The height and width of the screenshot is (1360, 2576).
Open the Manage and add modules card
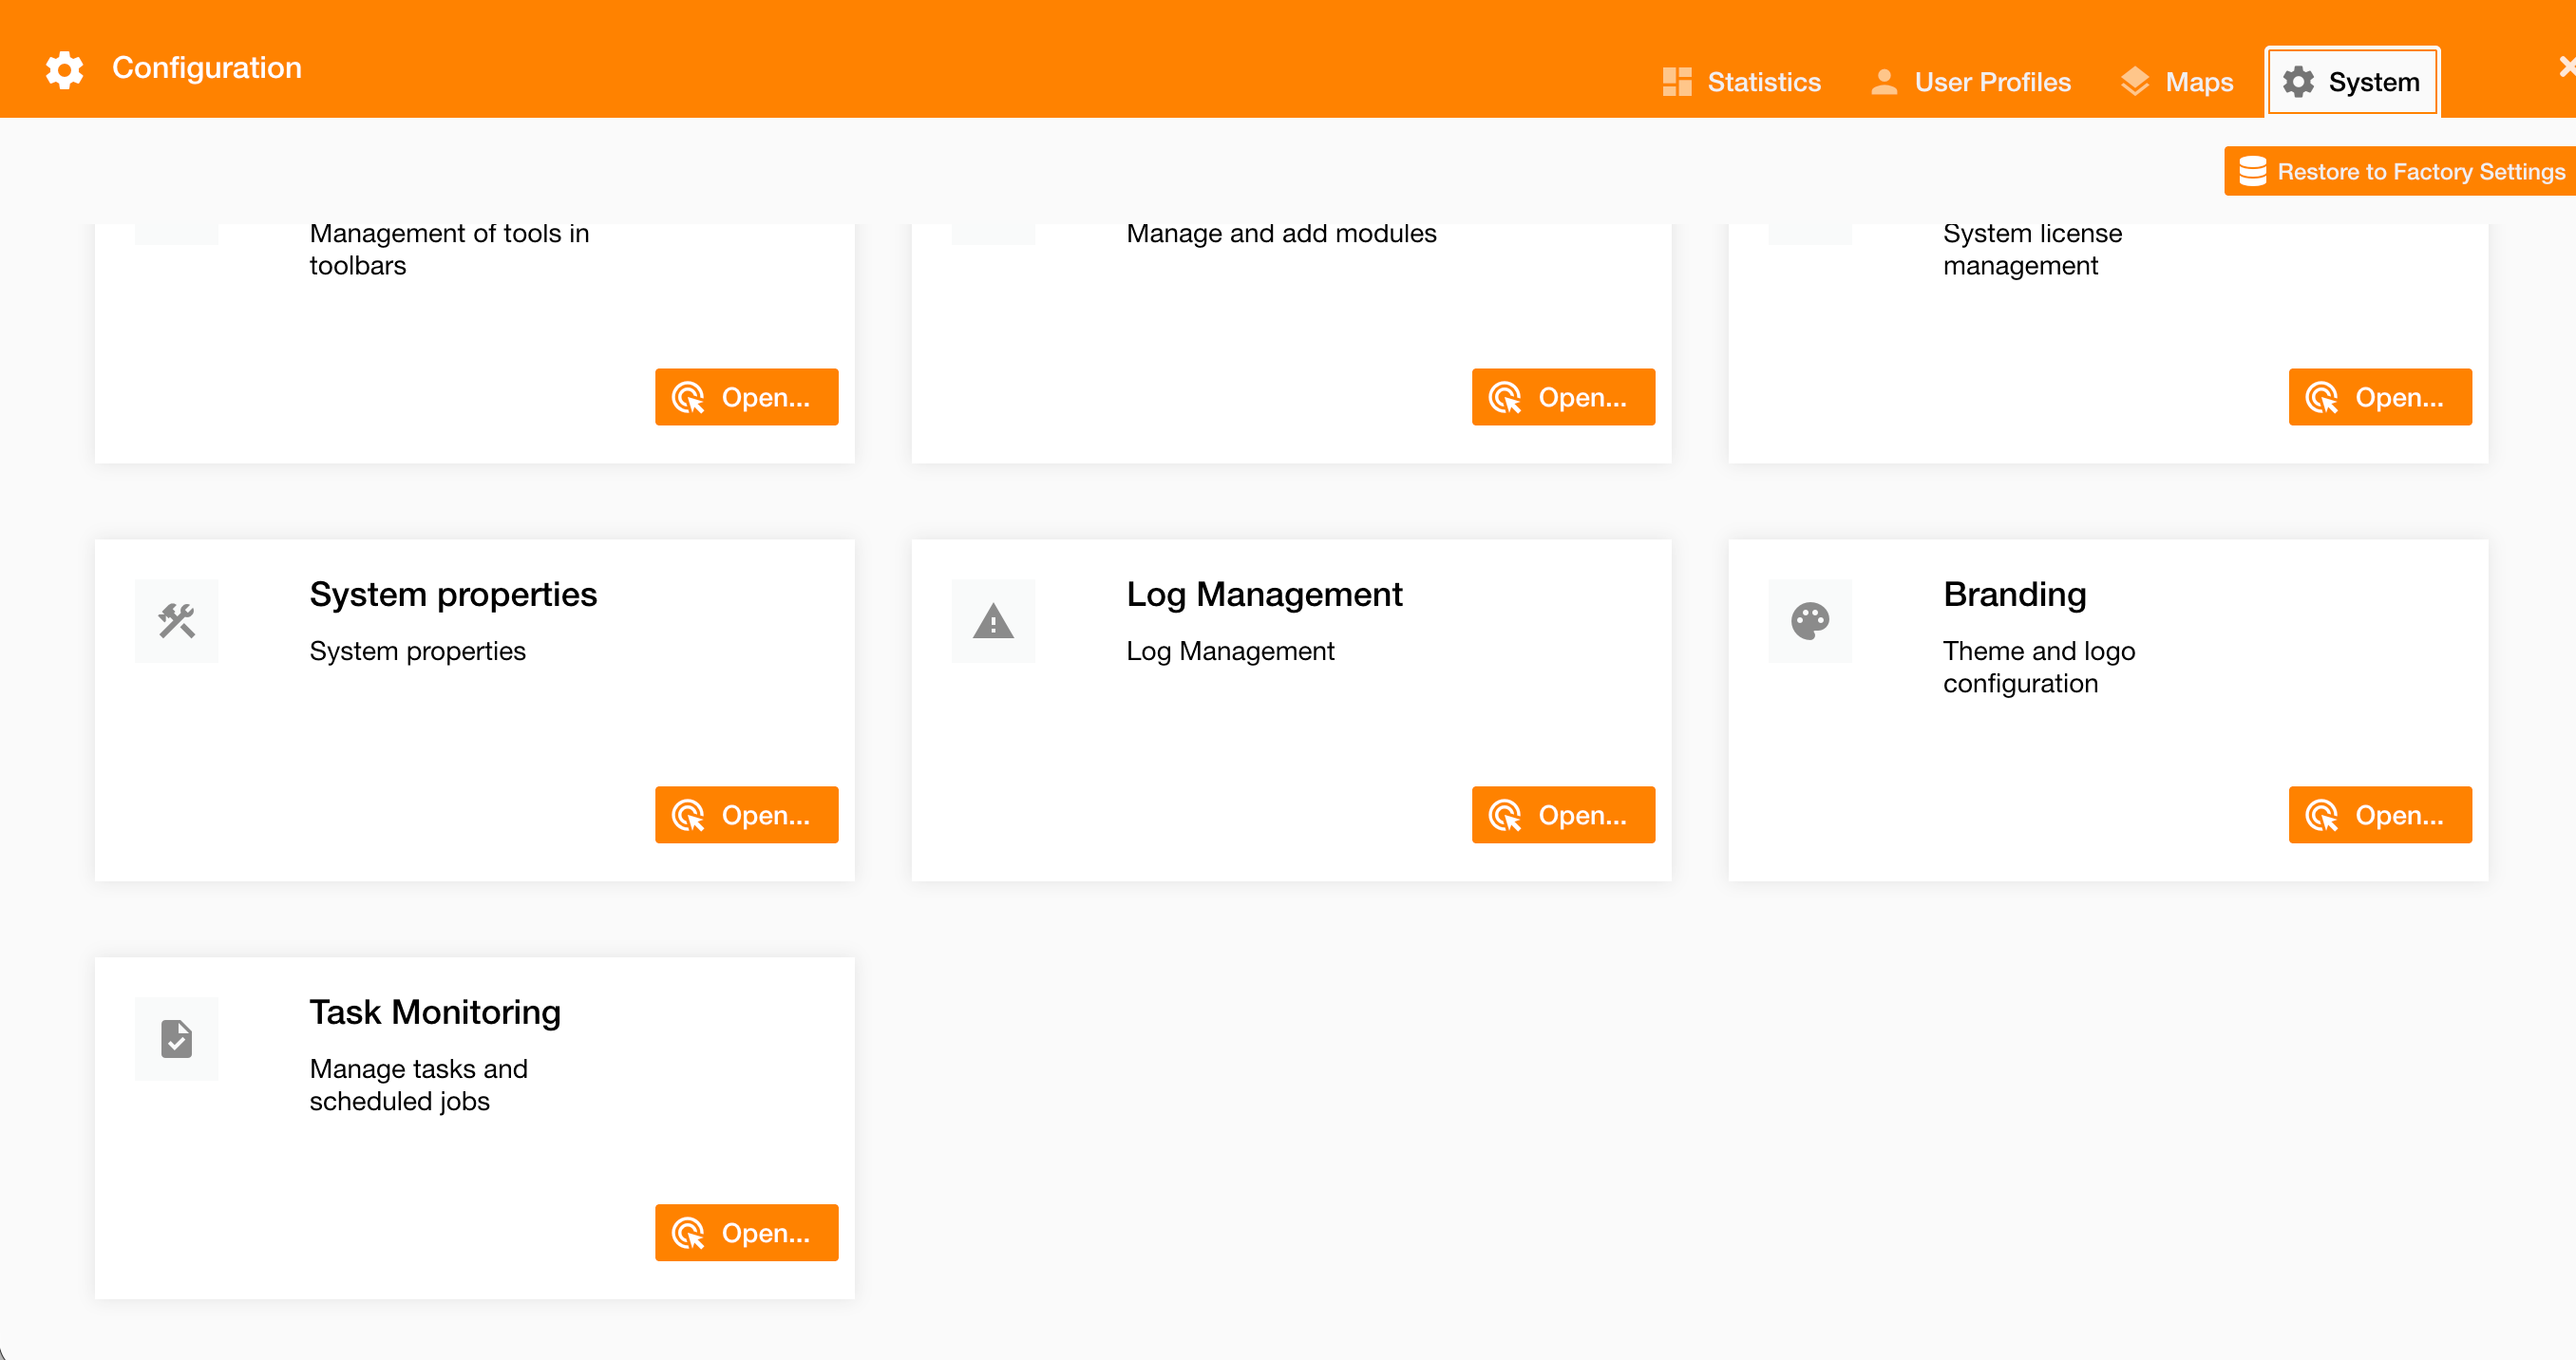pyautogui.click(x=1563, y=397)
